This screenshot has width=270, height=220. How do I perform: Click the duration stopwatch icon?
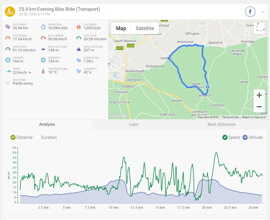(43, 27)
